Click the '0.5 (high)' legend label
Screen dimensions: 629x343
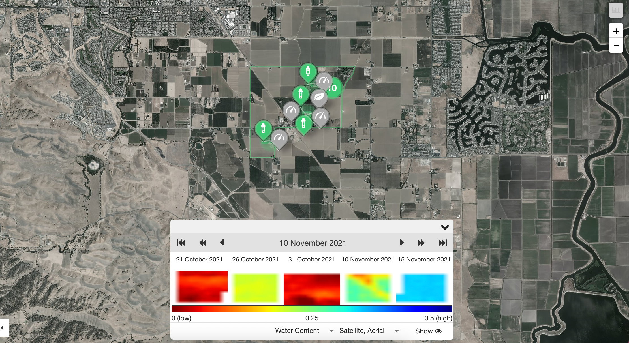[438, 318]
